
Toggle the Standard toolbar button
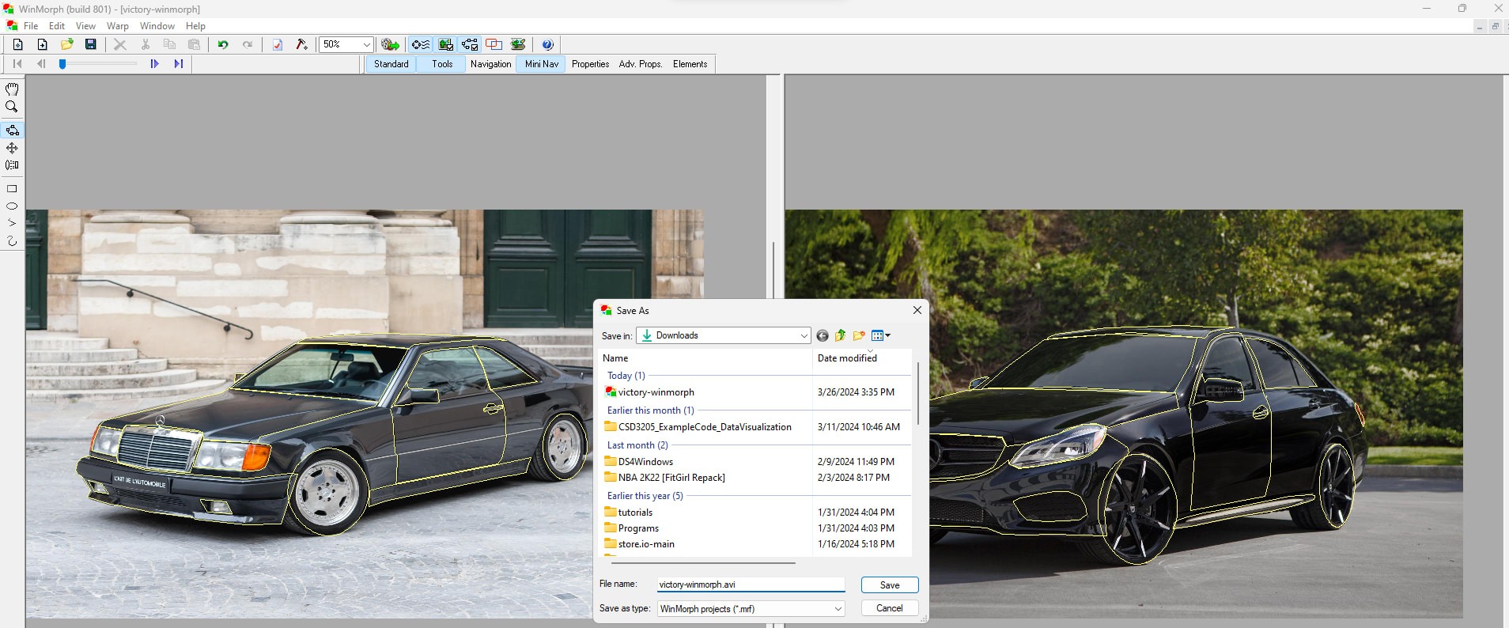[x=391, y=64]
